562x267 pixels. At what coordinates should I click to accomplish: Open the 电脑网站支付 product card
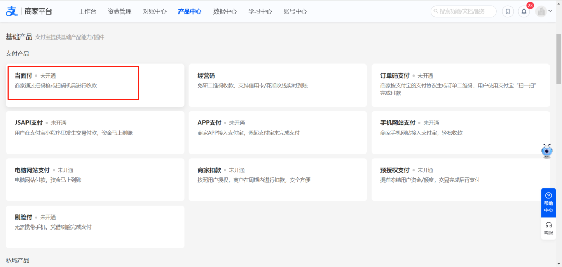click(x=95, y=180)
